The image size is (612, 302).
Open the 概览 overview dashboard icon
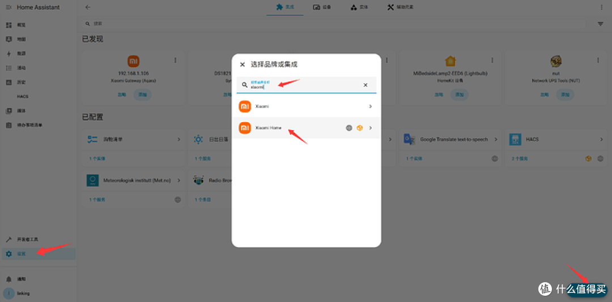(8, 25)
